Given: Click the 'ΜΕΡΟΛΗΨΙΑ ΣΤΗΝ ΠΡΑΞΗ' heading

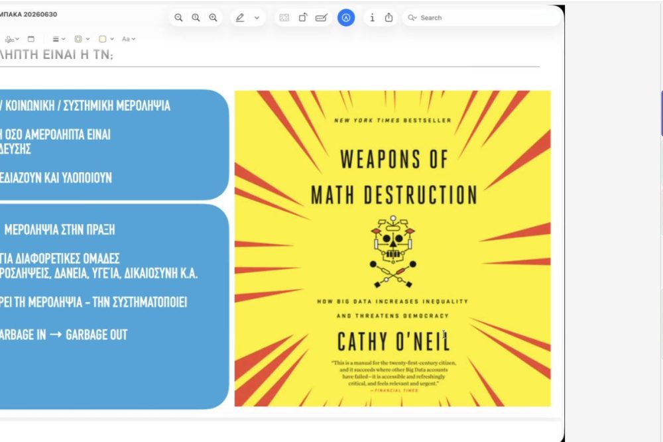Looking at the screenshot, I should pos(60,229).
